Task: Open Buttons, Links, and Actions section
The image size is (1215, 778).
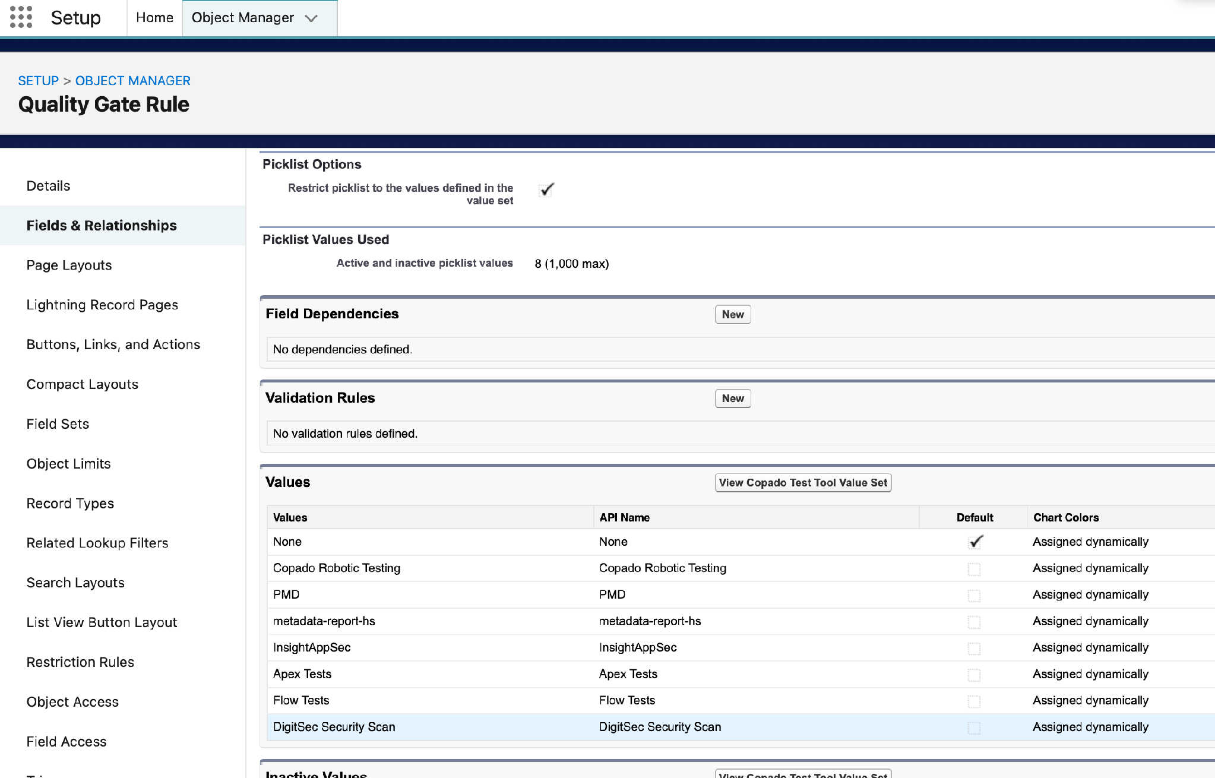Action: (113, 345)
